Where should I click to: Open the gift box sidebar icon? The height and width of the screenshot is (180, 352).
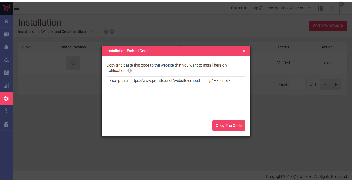click(x=6, y=124)
